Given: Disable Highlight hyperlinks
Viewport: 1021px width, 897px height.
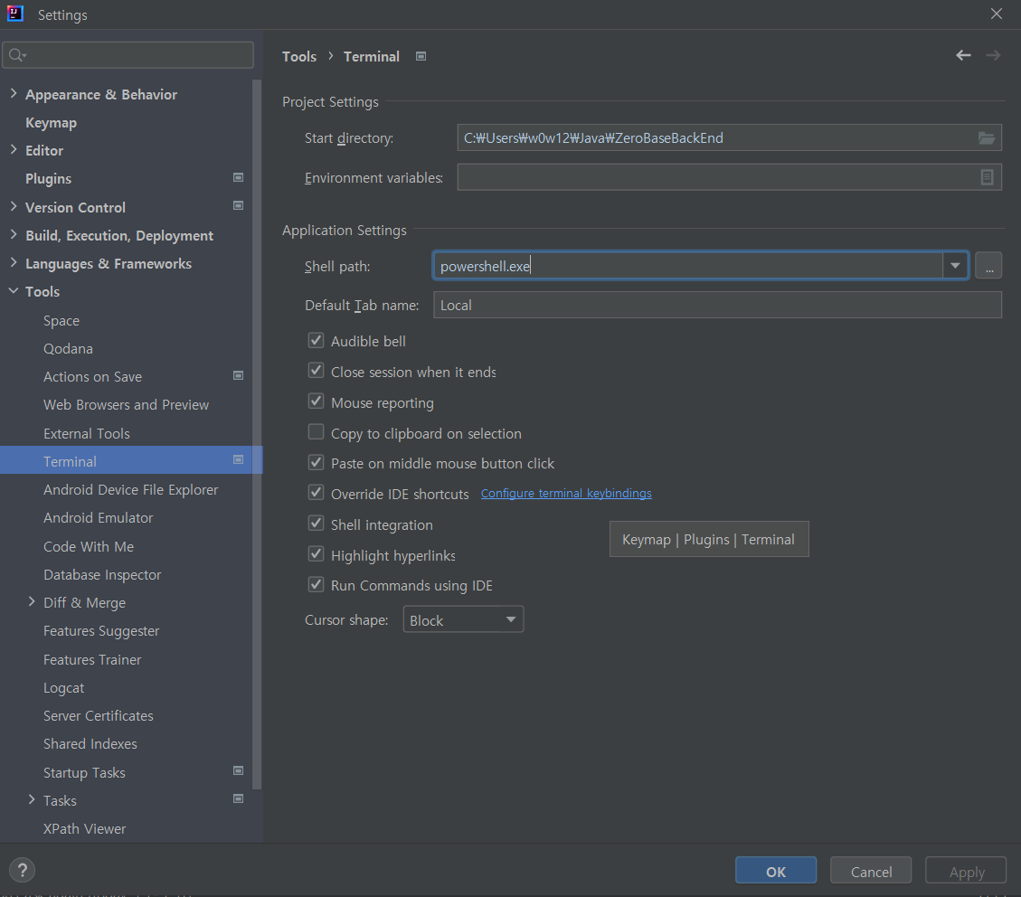Looking at the screenshot, I should pyautogui.click(x=316, y=554).
